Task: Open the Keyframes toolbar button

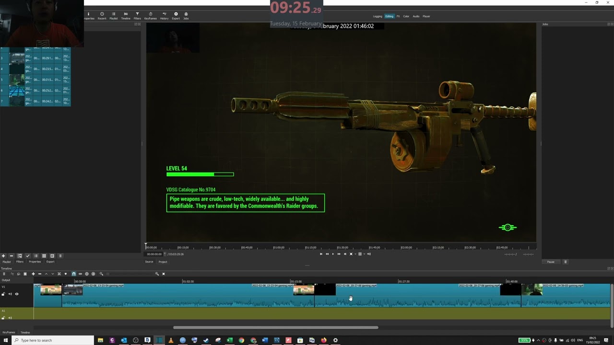Action: pos(151,16)
